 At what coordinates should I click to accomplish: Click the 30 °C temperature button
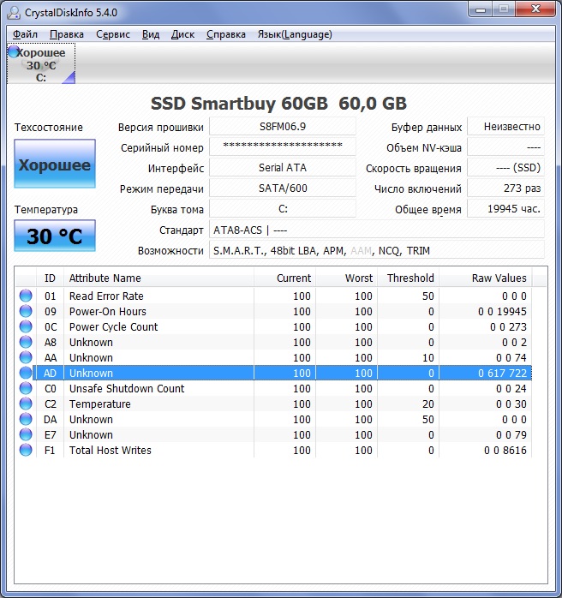[x=55, y=236]
